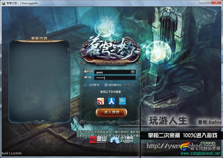
Task: Open the 查看协议 view agreement link
Action: 130,85
